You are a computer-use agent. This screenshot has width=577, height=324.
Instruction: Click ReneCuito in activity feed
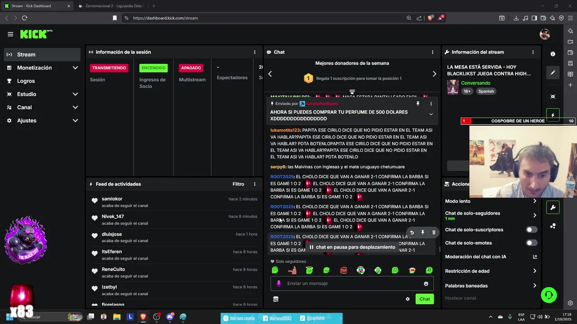113,269
